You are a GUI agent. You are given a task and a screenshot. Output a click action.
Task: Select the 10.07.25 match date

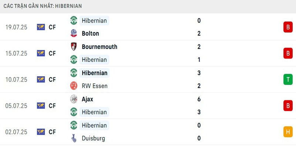(16, 80)
